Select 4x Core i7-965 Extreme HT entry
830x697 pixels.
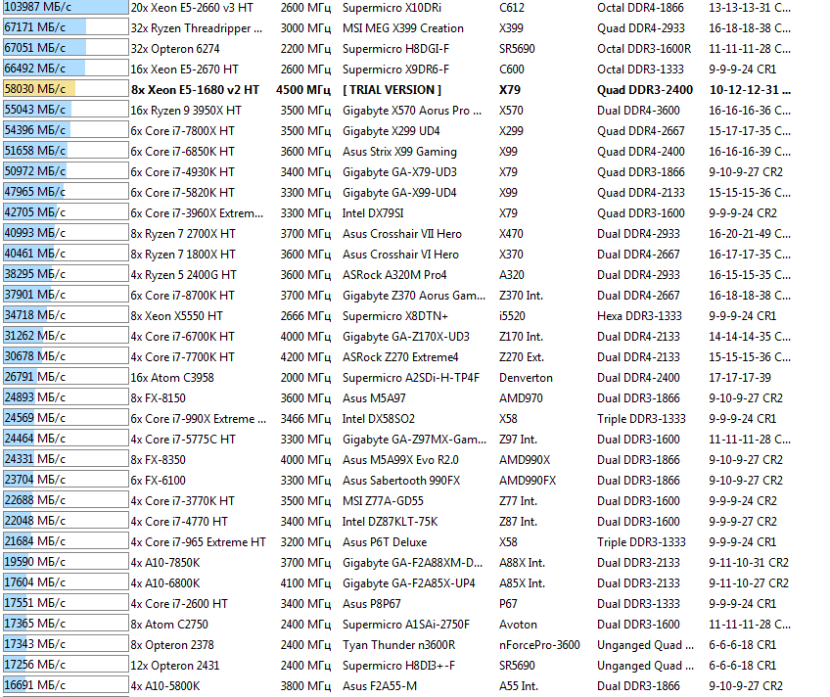coord(199,544)
